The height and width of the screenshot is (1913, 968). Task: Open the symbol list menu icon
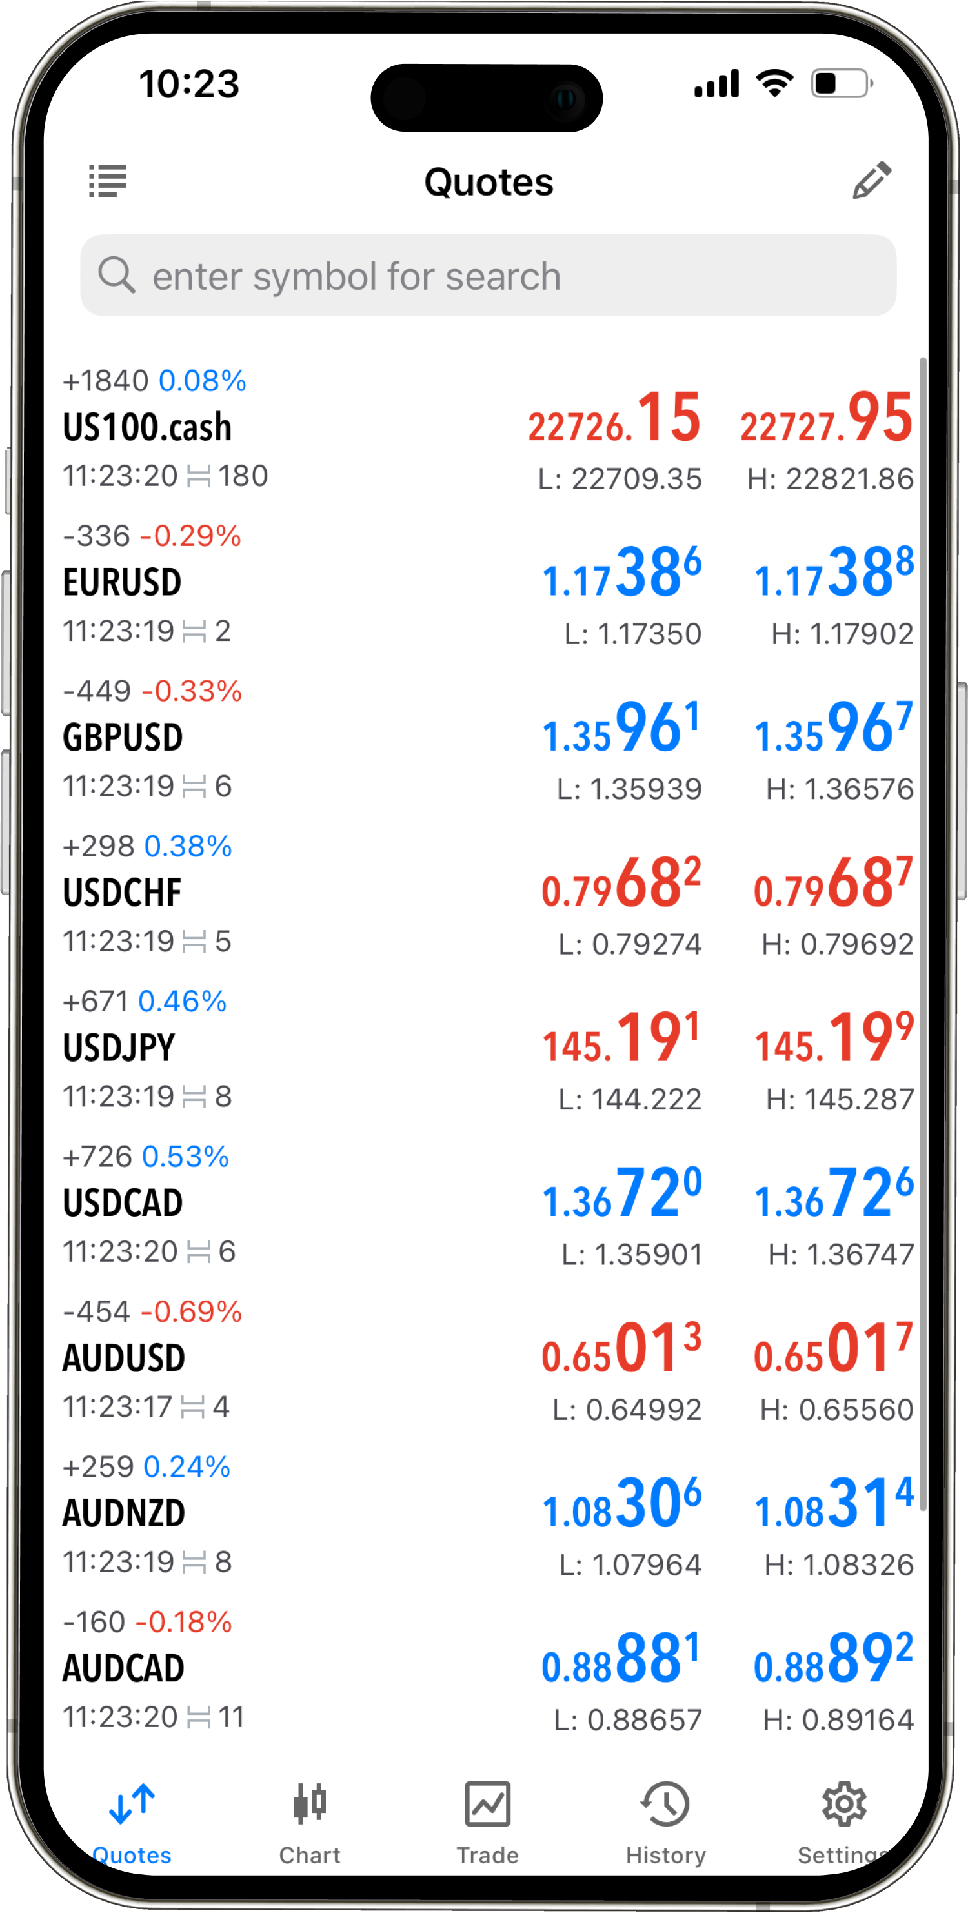[108, 181]
